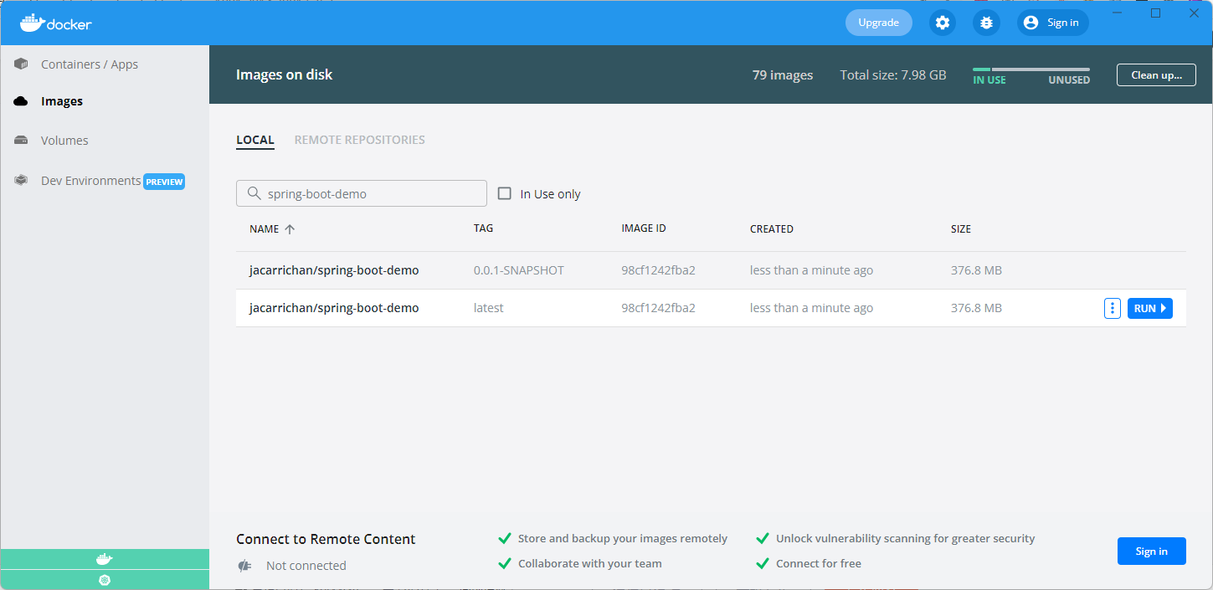
Task: Open the Troubleshoot bug icon
Action: [x=986, y=23]
